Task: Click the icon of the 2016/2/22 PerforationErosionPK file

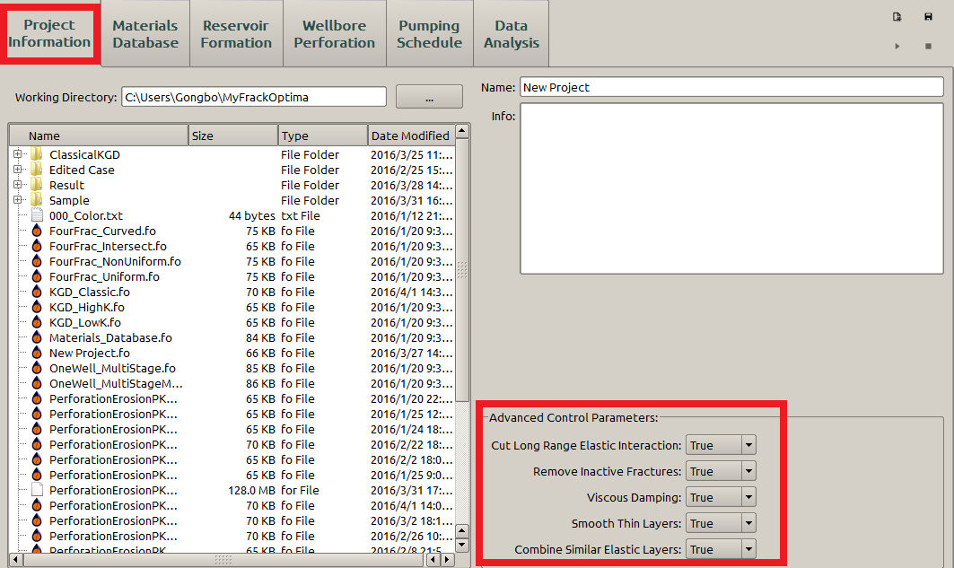Action: (37, 444)
